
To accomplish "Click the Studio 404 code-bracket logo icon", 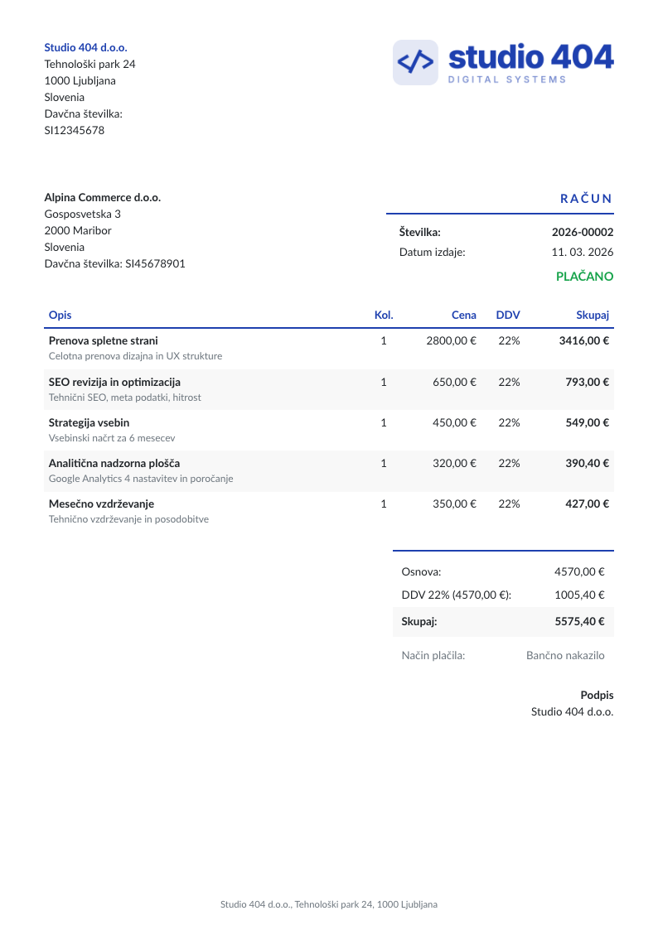I will click(x=415, y=62).
